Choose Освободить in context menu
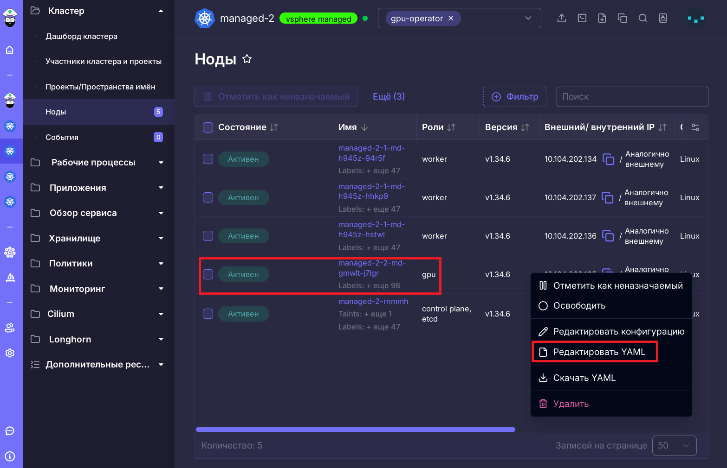This screenshot has height=468, width=727. [x=611, y=306]
